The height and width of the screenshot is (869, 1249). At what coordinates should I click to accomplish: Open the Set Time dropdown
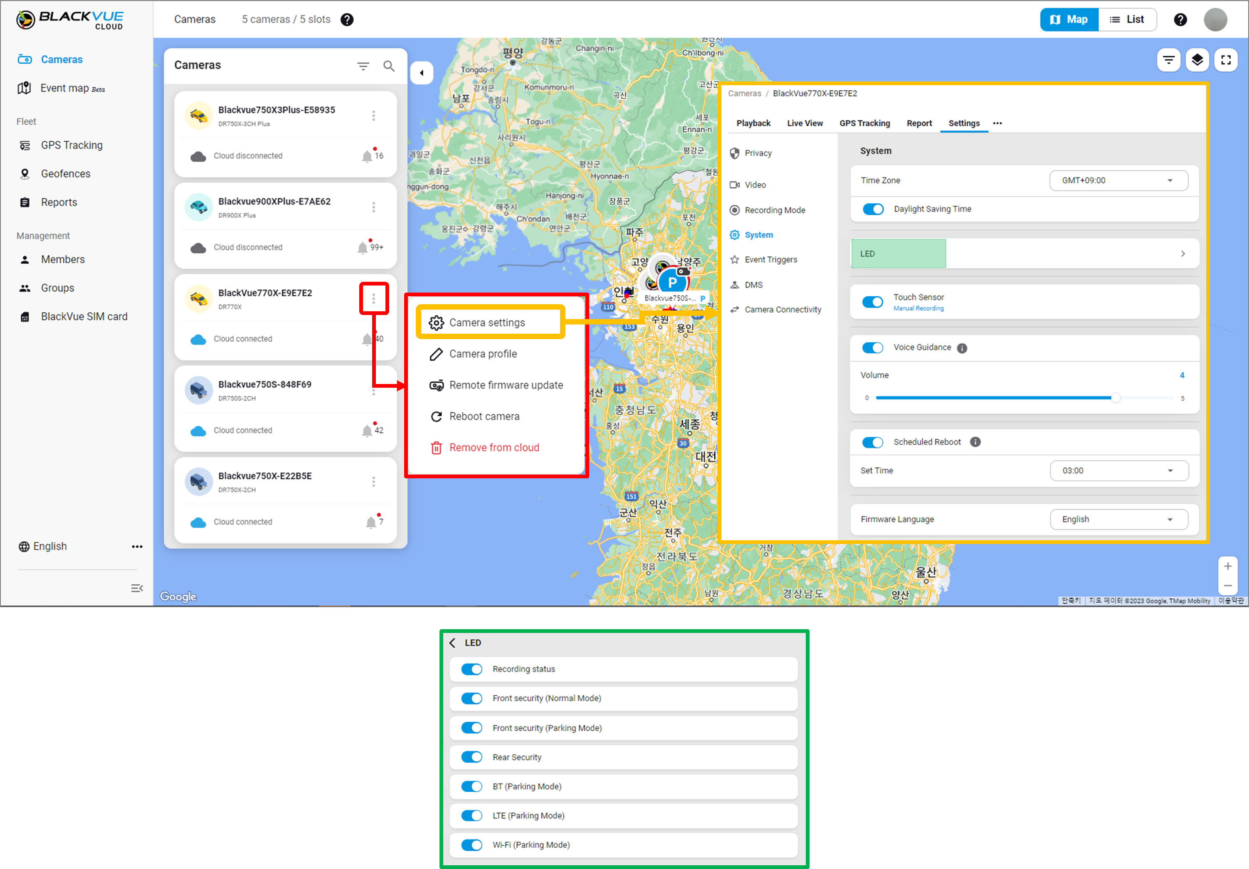coord(1119,471)
